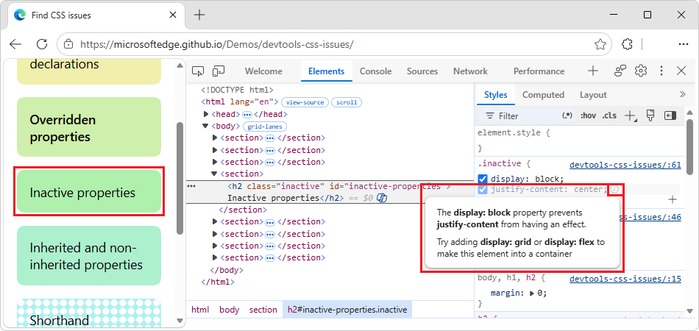699x331 pixels.
Task: Select the Styles sidebar tab
Action: click(x=496, y=95)
